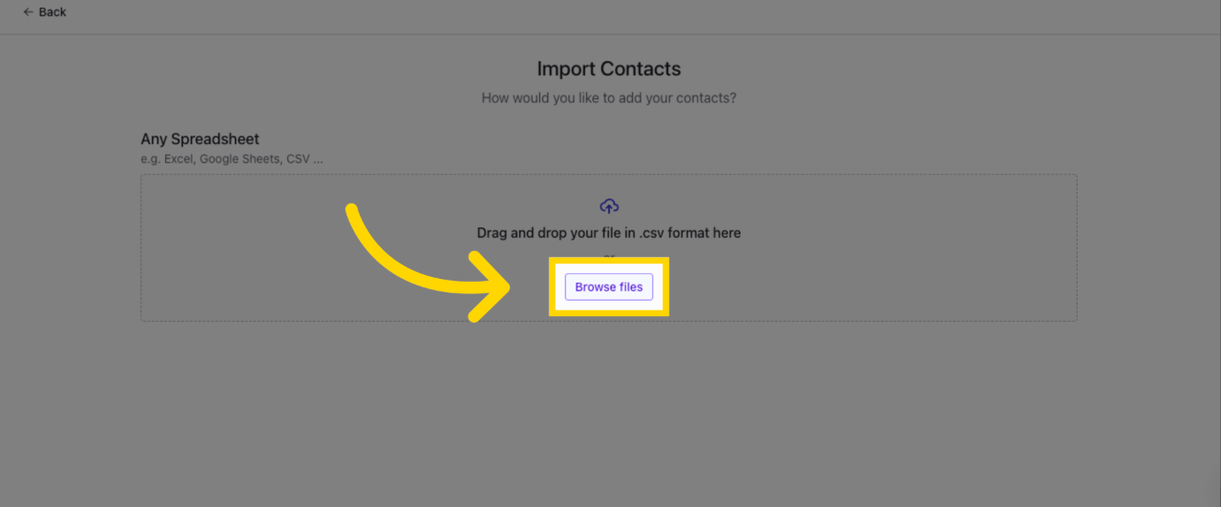1221x507 pixels.
Task: Click the word 'Import' in the page title
Action: tap(565, 69)
